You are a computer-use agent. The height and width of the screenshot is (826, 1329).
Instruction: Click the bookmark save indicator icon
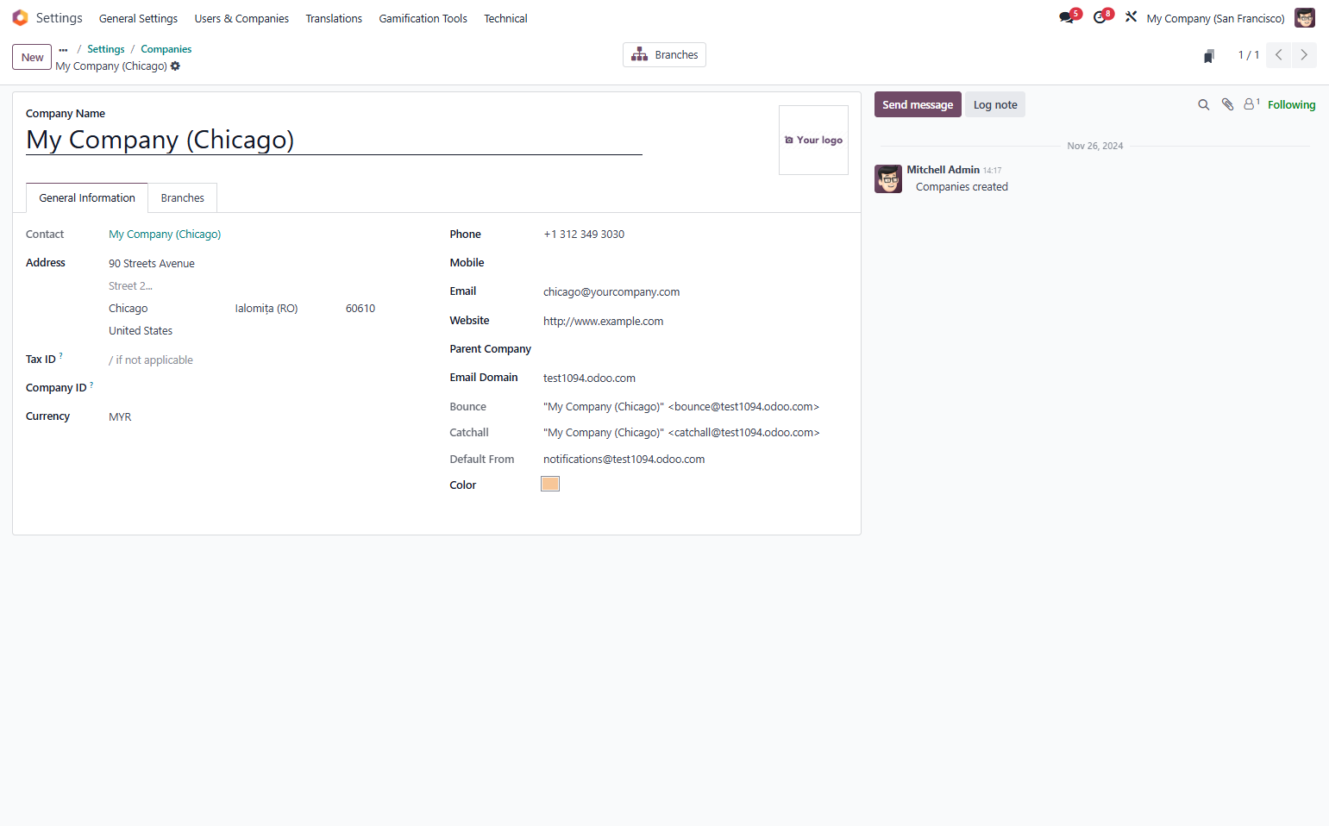[x=1209, y=56]
